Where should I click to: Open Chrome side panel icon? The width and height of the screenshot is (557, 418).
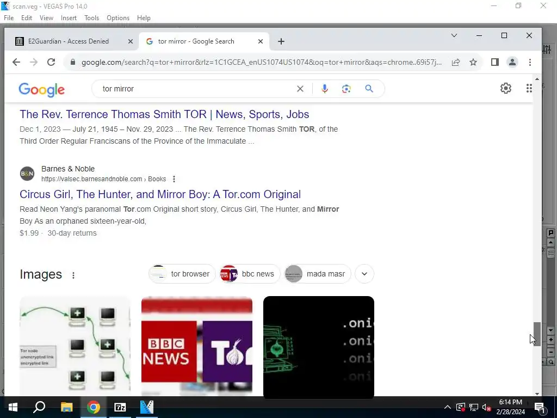(x=495, y=62)
